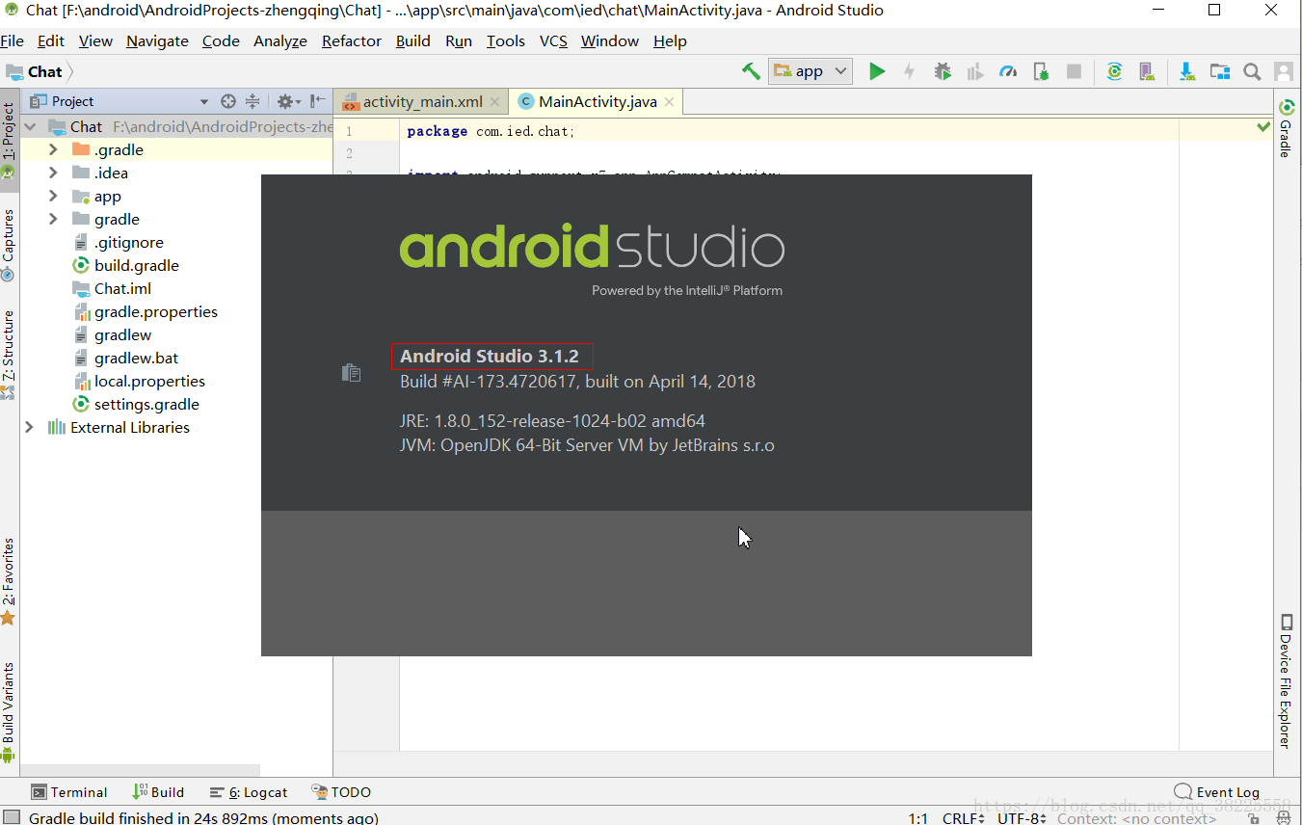Viewport: 1302px width, 825px height.
Task: Hide the Project tool window icon
Action: 317,101
